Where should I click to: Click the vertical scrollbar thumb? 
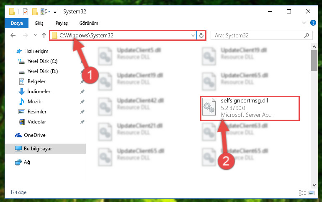click(x=314, y=60)
